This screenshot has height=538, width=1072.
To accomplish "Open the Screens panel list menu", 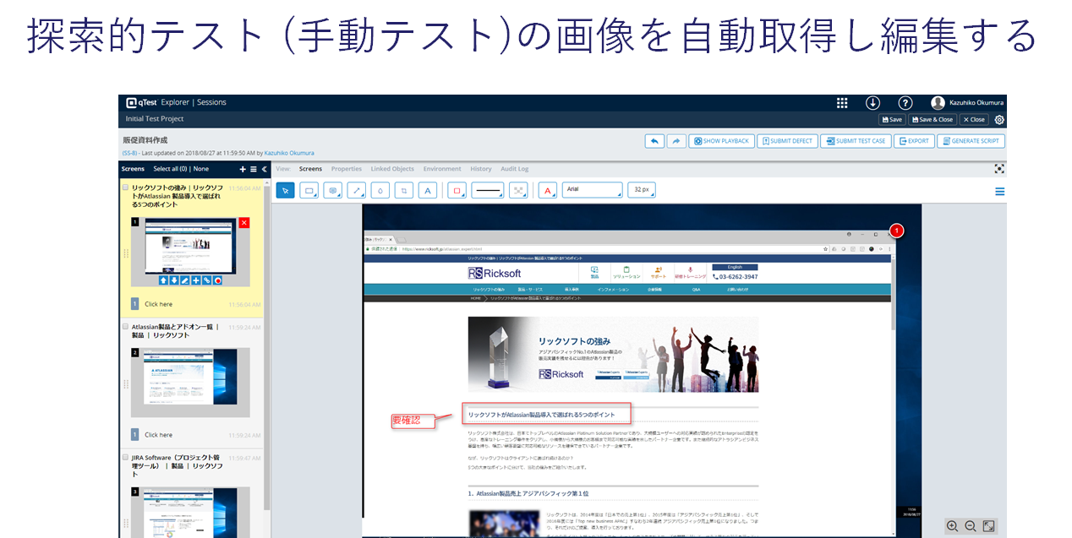I will [254, 169].
